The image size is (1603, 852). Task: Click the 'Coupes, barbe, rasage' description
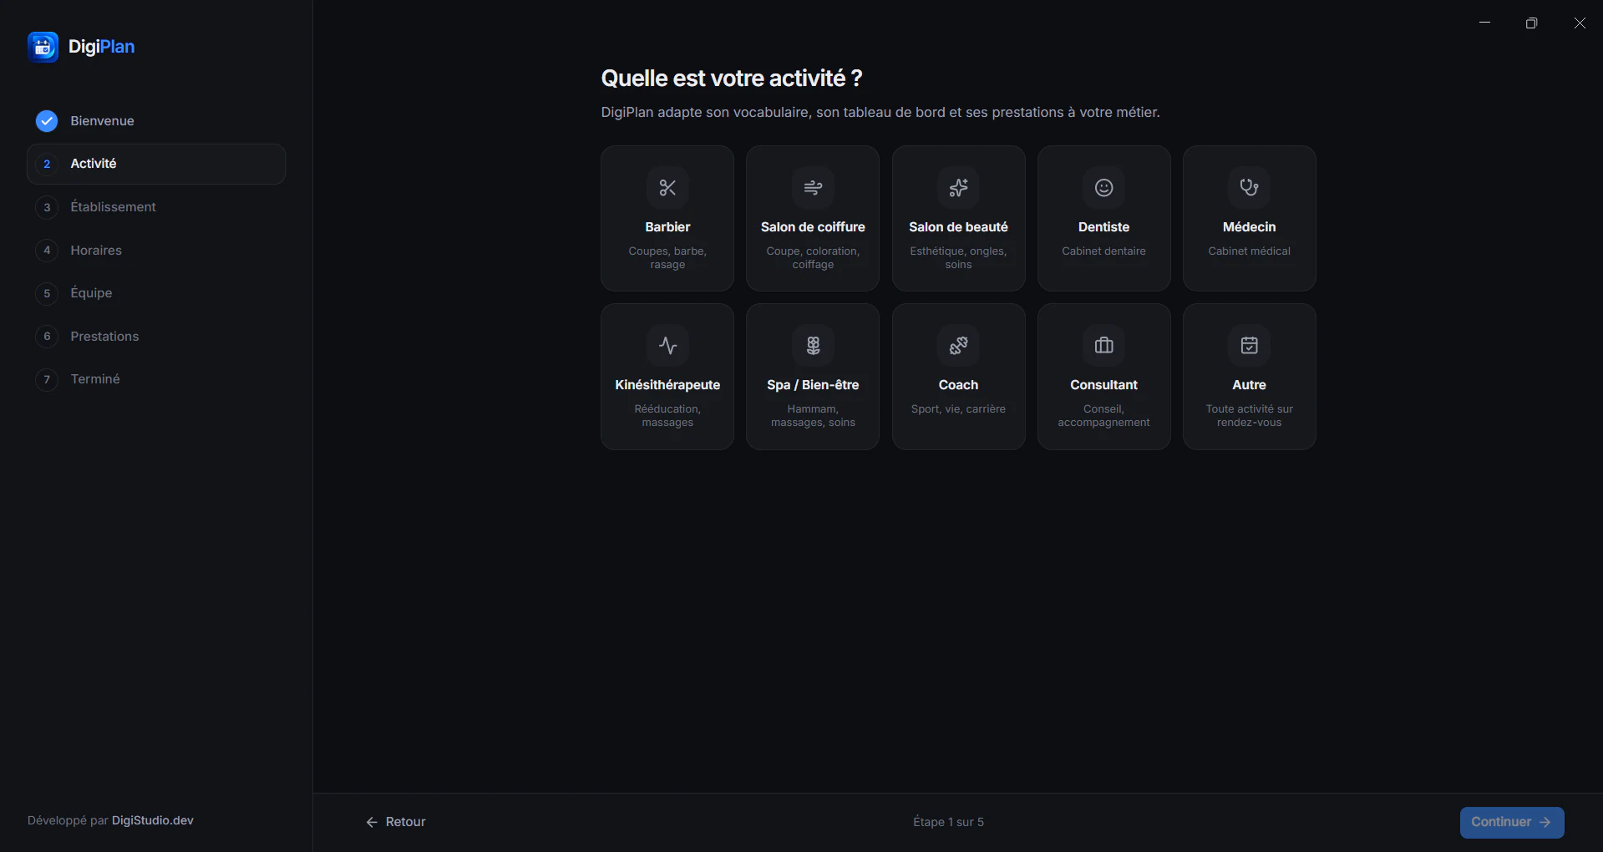(x=667, y=258)
